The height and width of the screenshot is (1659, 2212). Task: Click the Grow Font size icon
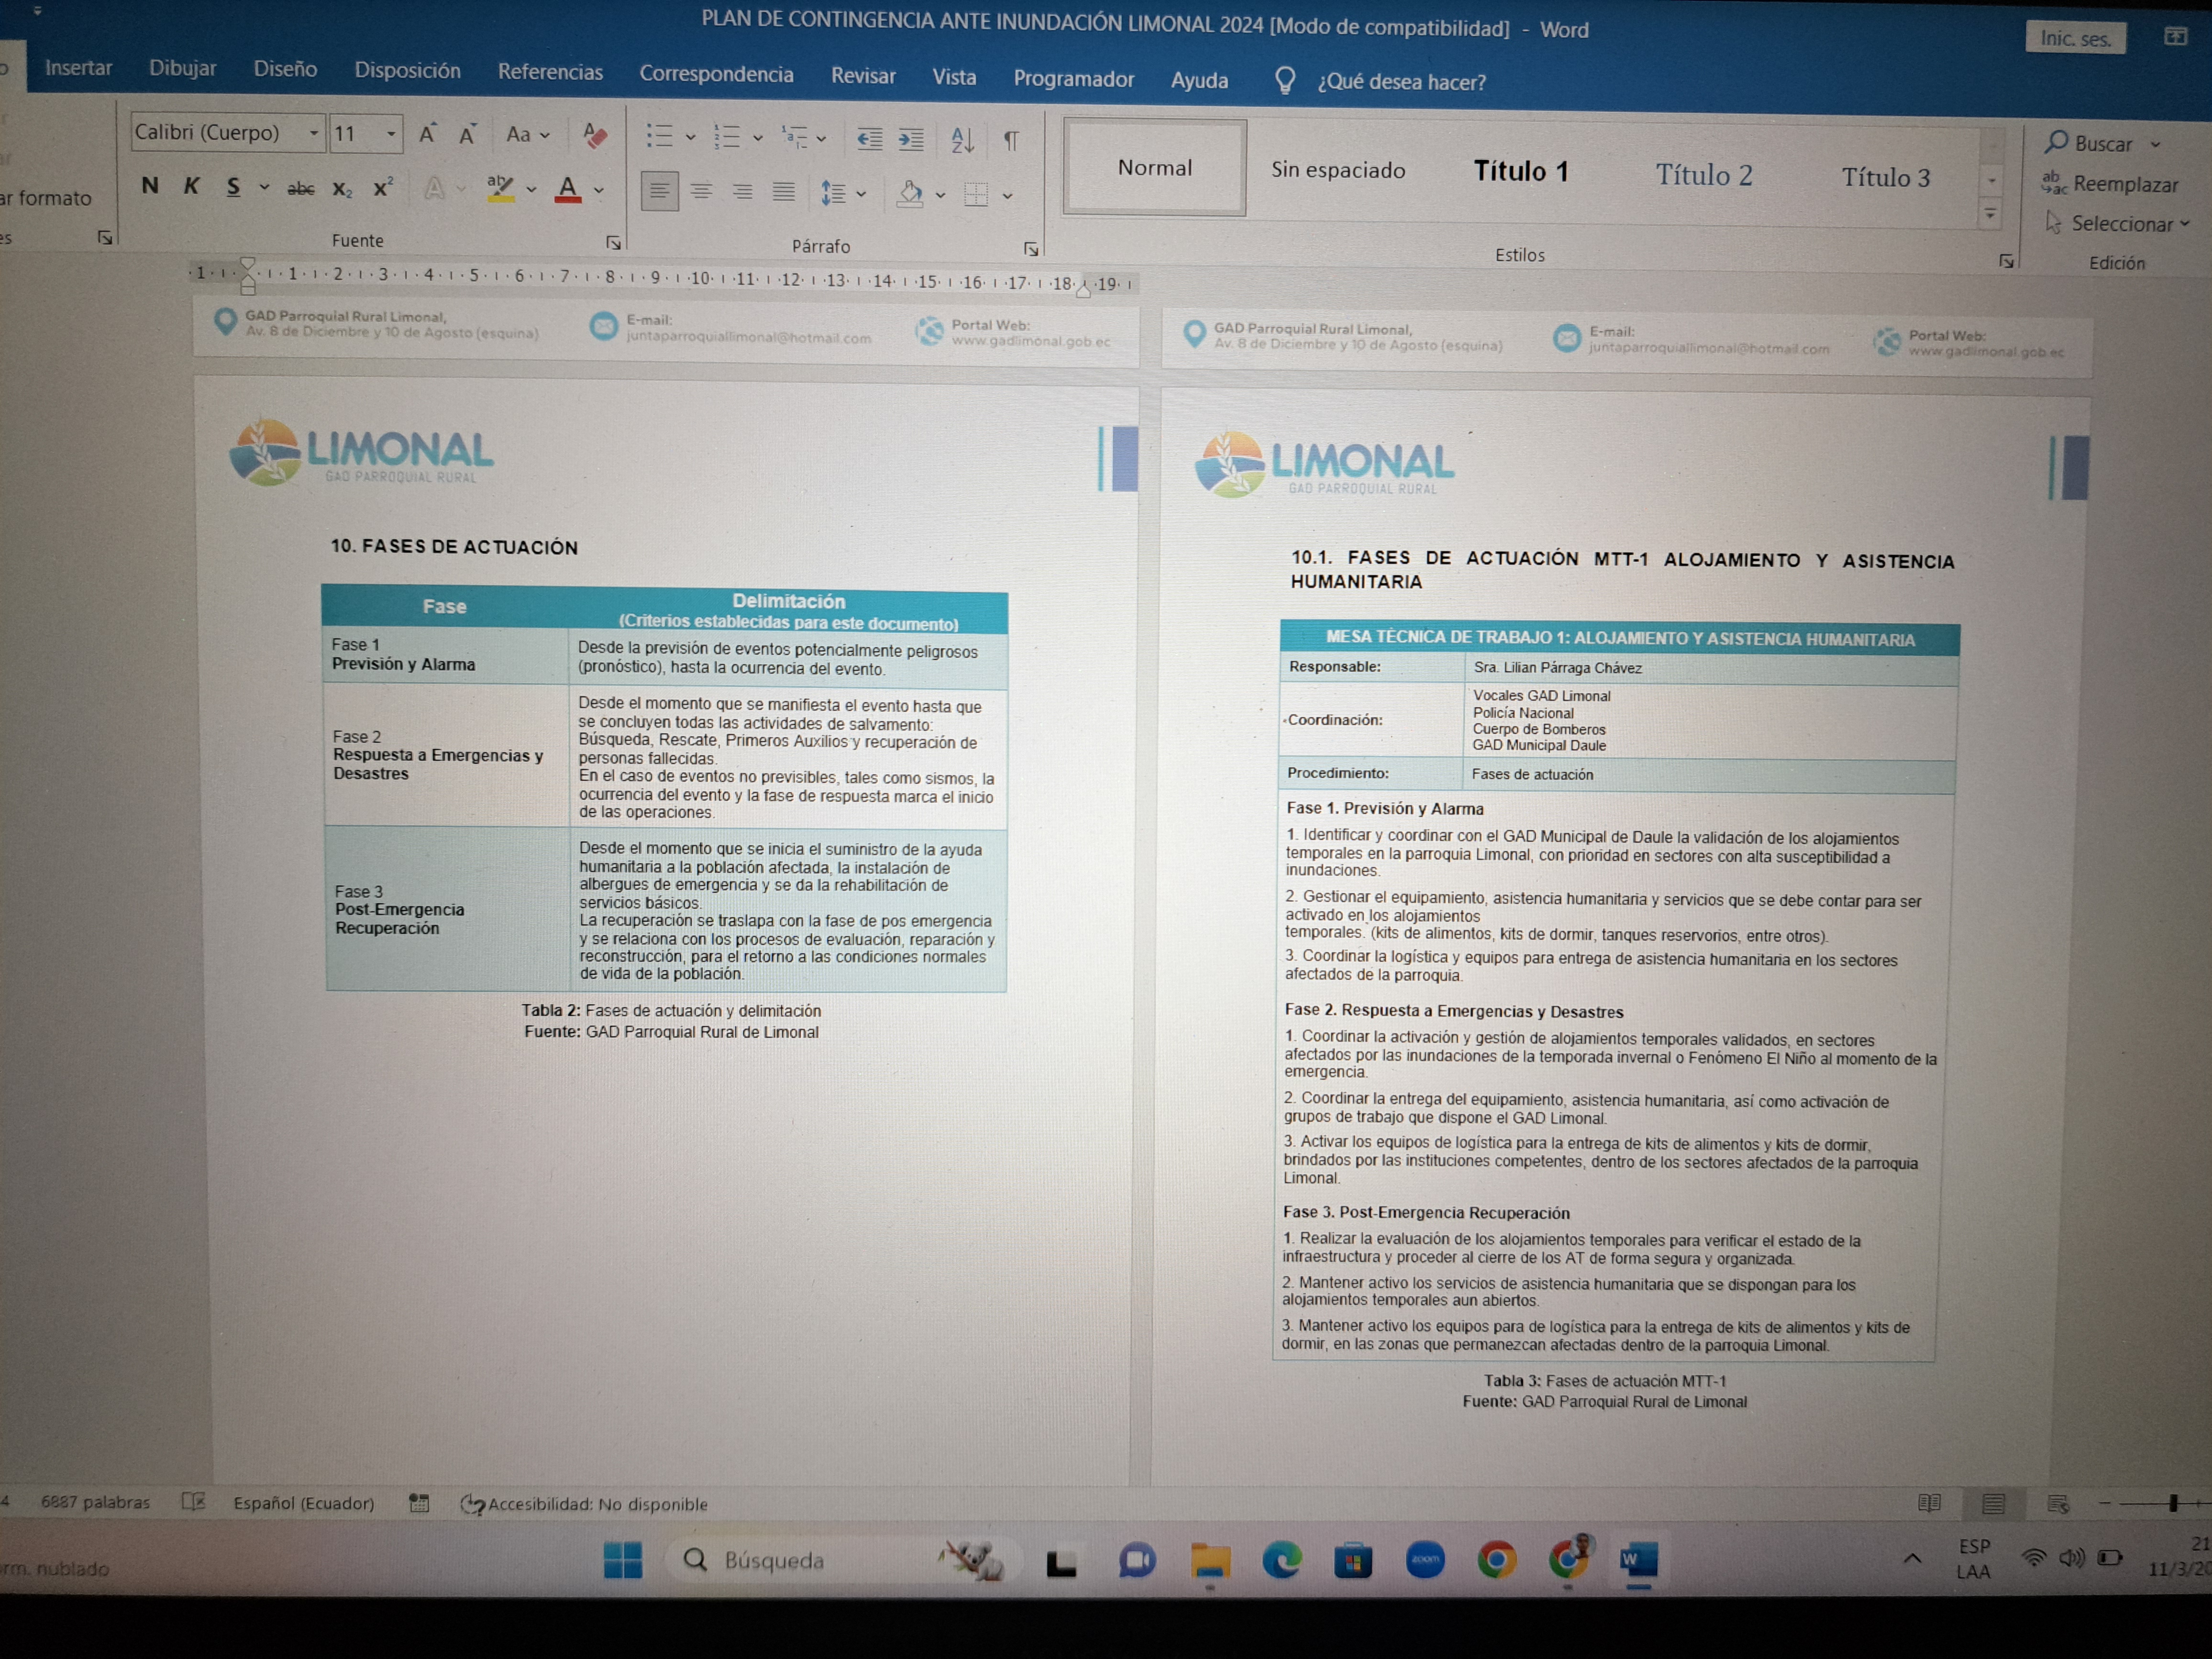(x=427, y=134)
